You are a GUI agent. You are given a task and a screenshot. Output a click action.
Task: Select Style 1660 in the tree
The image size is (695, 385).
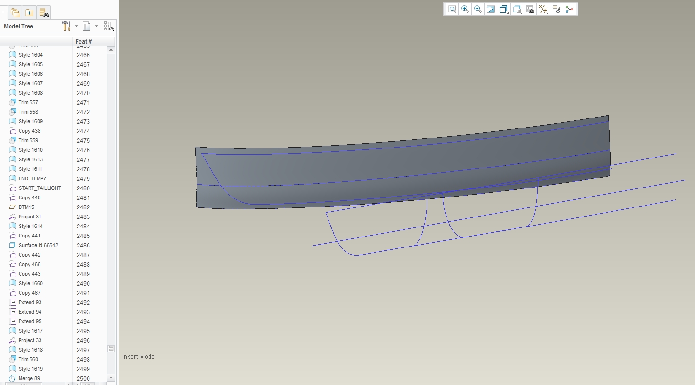pos(30,283)
